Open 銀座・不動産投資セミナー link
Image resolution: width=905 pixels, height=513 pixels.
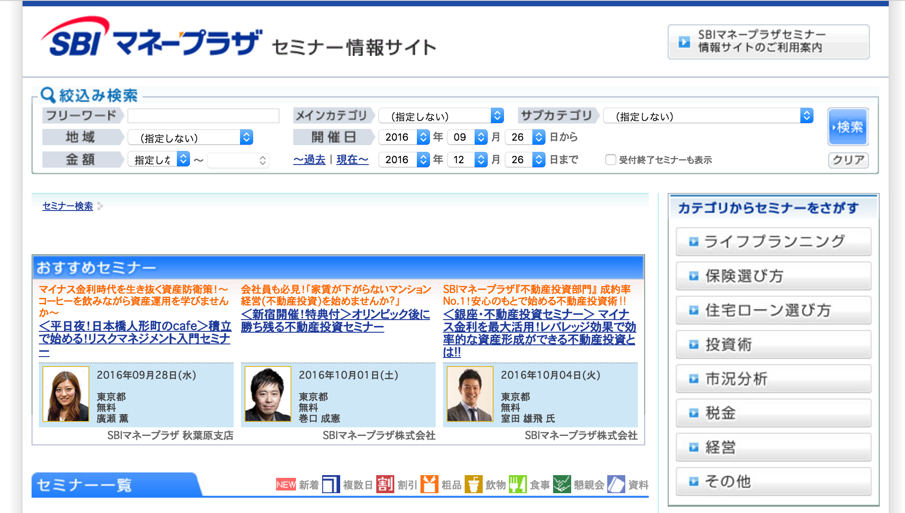pos(540,333)
